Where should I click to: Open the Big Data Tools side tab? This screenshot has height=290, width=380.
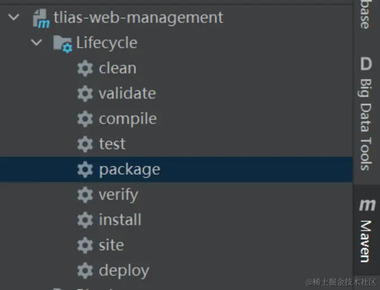(367, 112)
